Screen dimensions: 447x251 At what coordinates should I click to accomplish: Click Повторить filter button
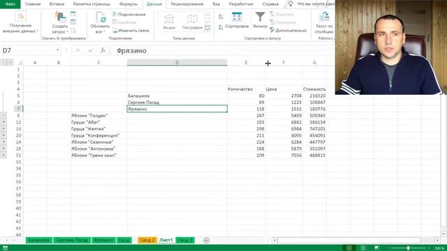coord(283,22)
